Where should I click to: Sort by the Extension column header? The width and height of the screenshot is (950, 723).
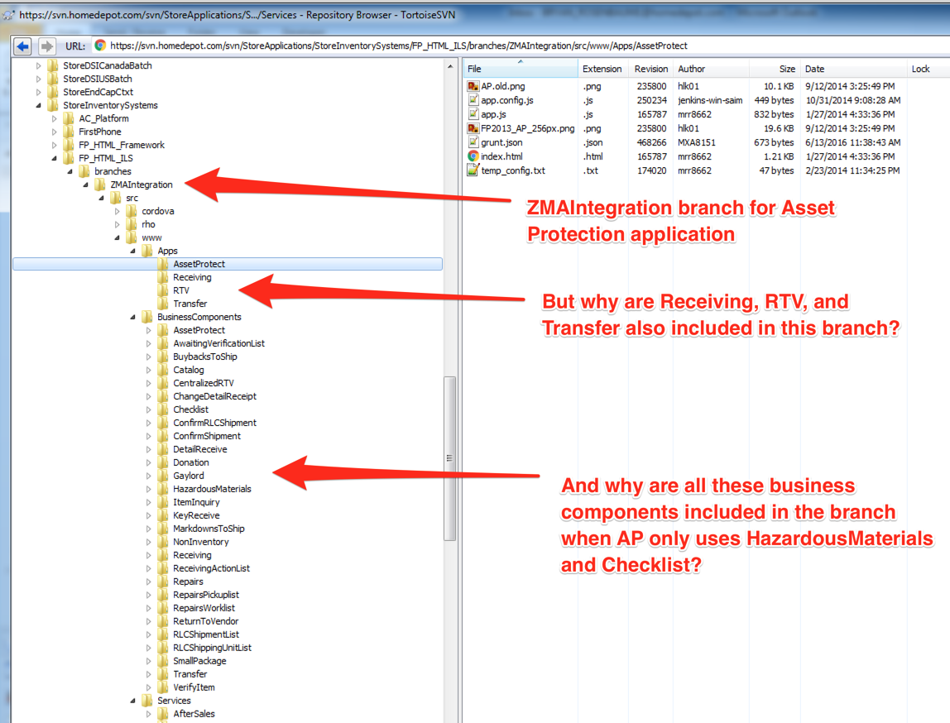click(x=602, y=69)
